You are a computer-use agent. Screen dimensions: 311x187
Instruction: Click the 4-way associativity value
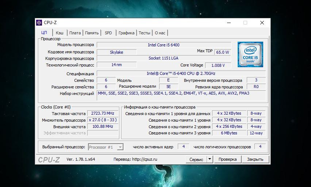[256, 126]
